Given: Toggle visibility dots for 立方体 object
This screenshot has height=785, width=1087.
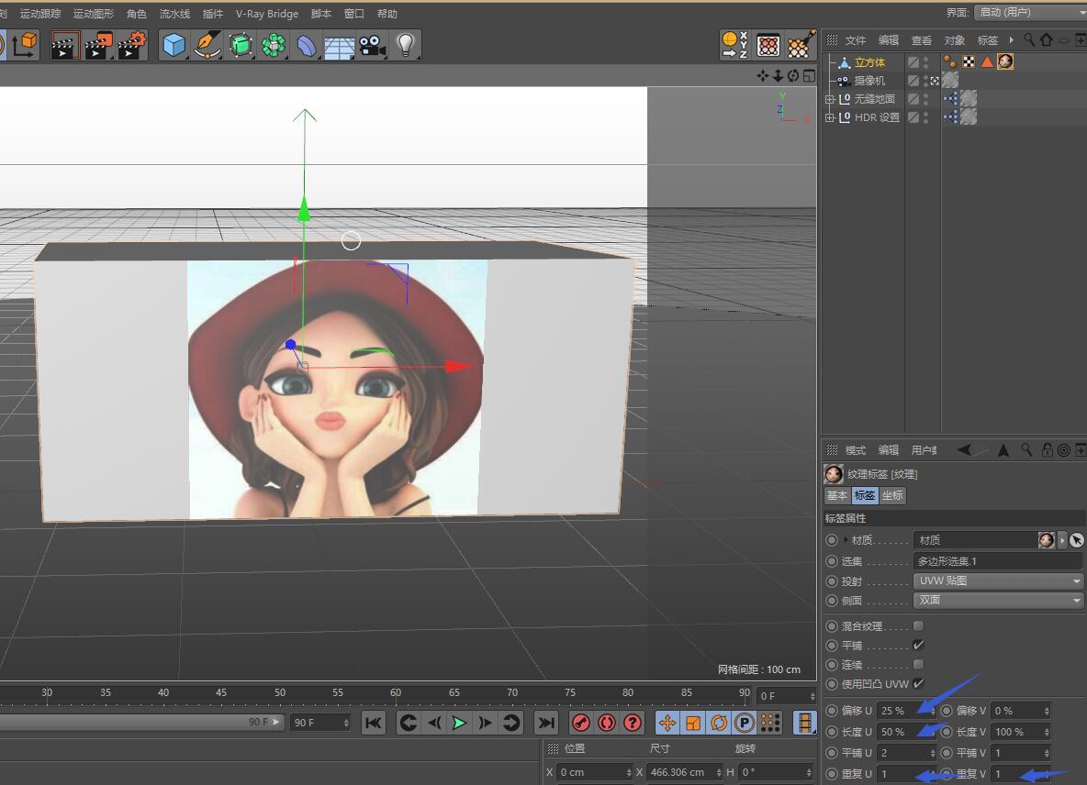Looking at the screenshot, I should coord(926,62).
